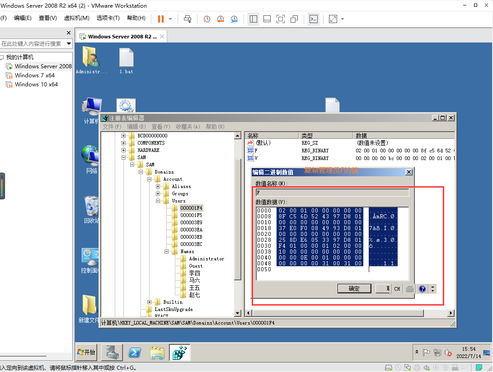The height and width of the screenshot is (372, 493).
Task: Select the 000001F5 registry key
Action: [x=191, y=216]
